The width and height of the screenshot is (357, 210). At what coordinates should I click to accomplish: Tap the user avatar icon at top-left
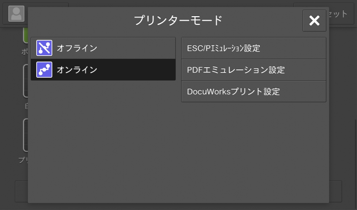pyautogui.click(x=16, y=14)
